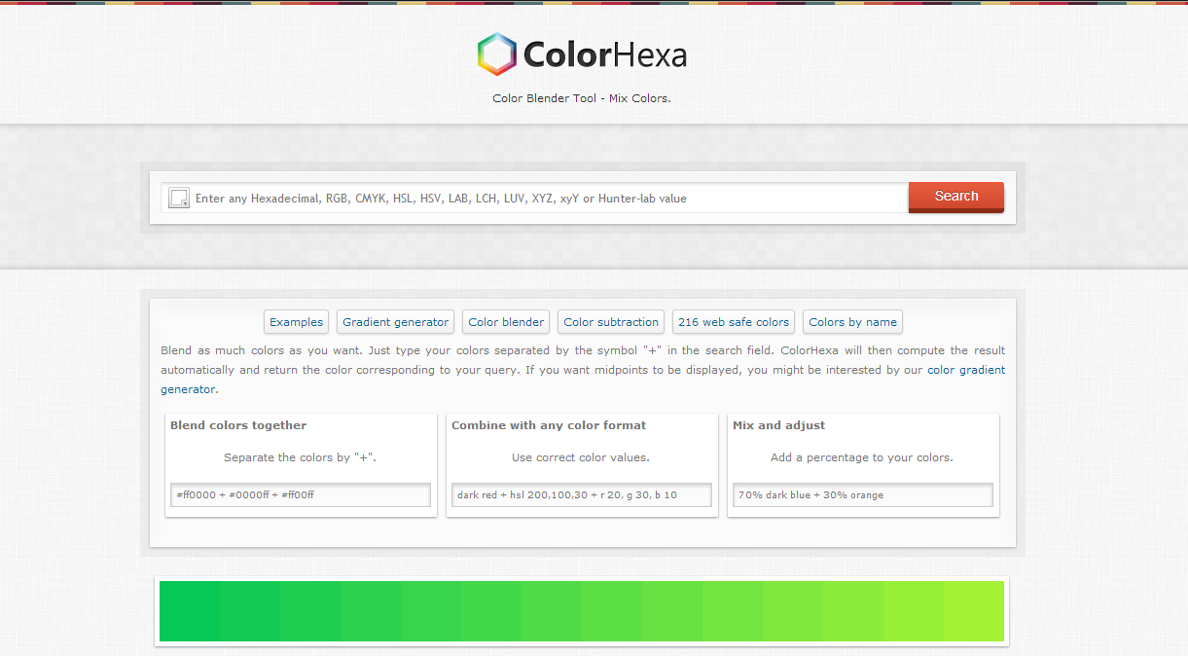Select the 'Mix and adjust' heading

tap(778, 425)
